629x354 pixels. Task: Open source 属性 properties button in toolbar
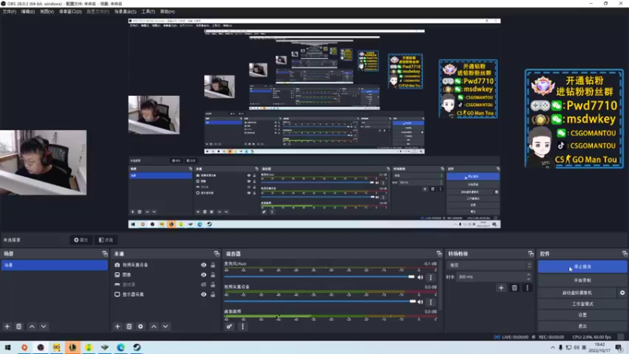pos(81,240)
